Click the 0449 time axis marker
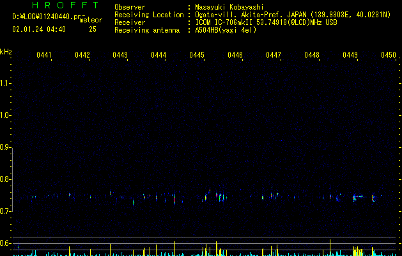402x256 pixels. point(350,55)
